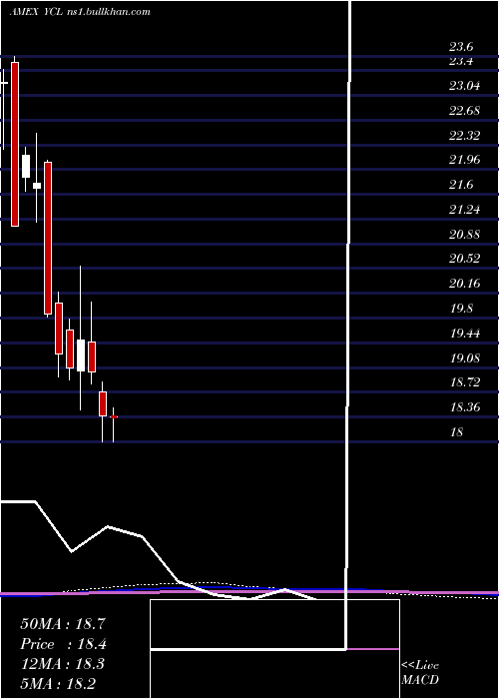Image resolution: width=499 pixels, height=699 pixels.
Task: Click the 20.52 price axis label
Action: [x=465, y=258]
